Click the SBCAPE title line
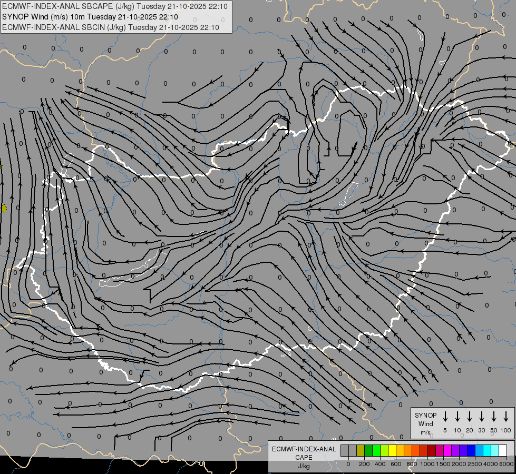Image resolution: width=516 pixels, height=474 pixels. (115, 6)
